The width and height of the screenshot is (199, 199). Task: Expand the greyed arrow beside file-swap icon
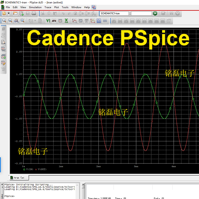[x=35, y=20]
